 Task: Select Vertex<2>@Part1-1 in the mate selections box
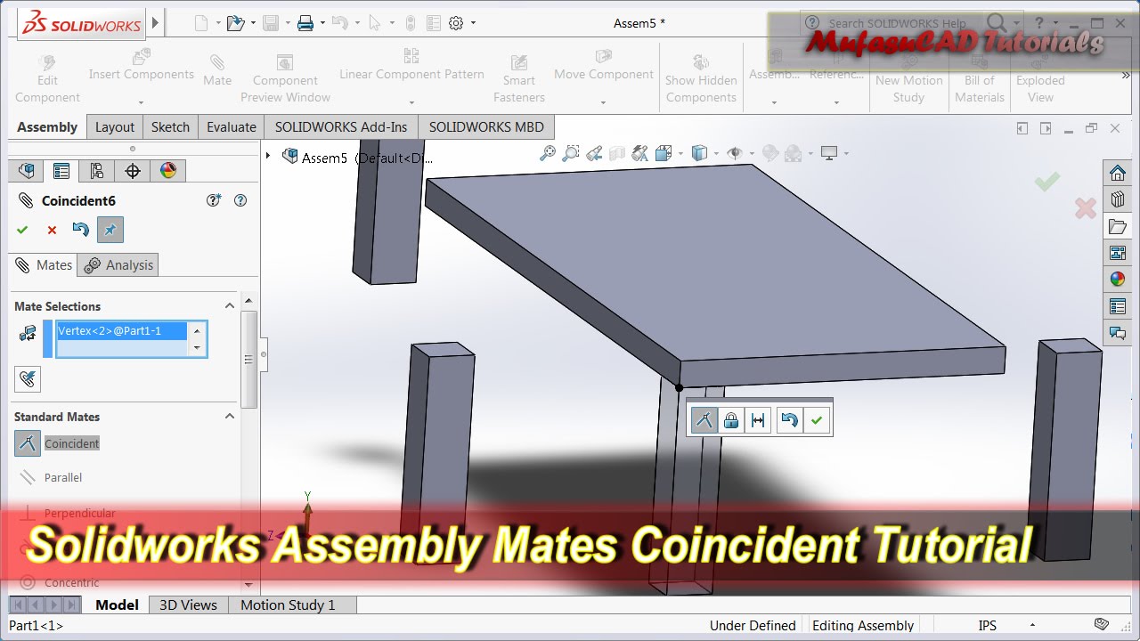tap(123, 330)
